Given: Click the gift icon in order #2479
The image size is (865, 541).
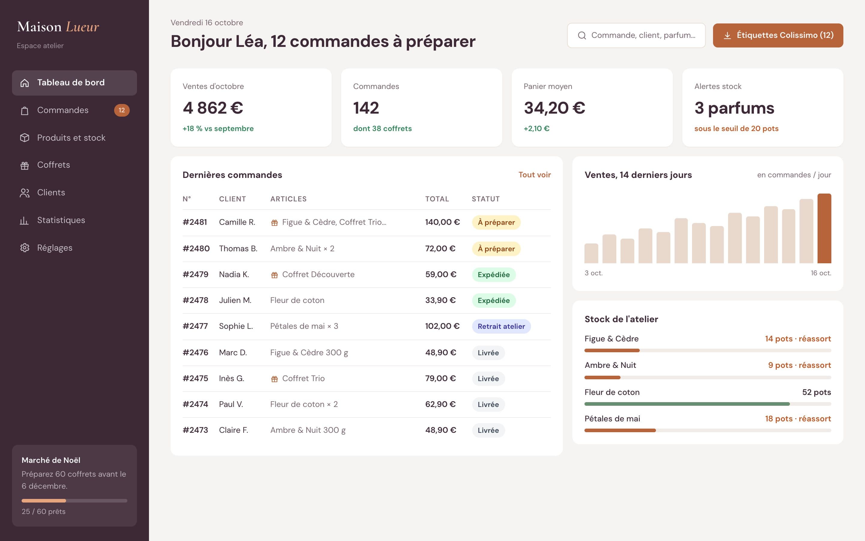Looking at the screenshot, I should coord(275,275).
